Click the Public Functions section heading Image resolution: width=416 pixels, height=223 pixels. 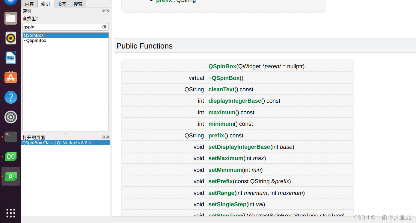[x=144, y=46]
